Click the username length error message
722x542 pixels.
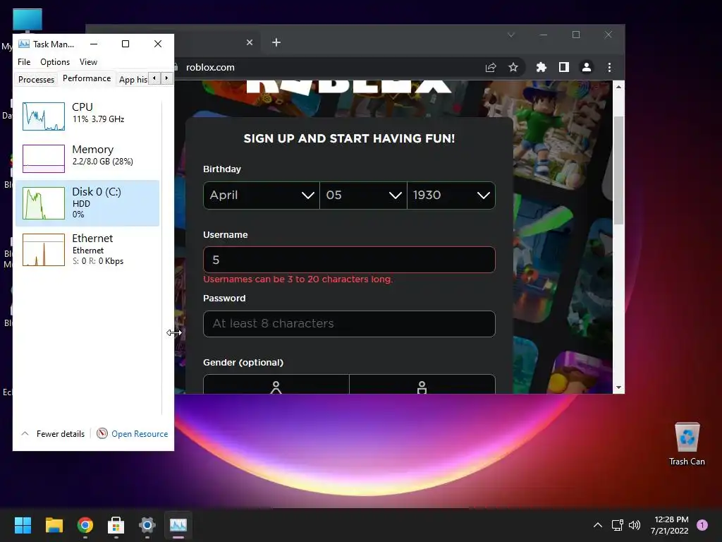pos(298,279)
